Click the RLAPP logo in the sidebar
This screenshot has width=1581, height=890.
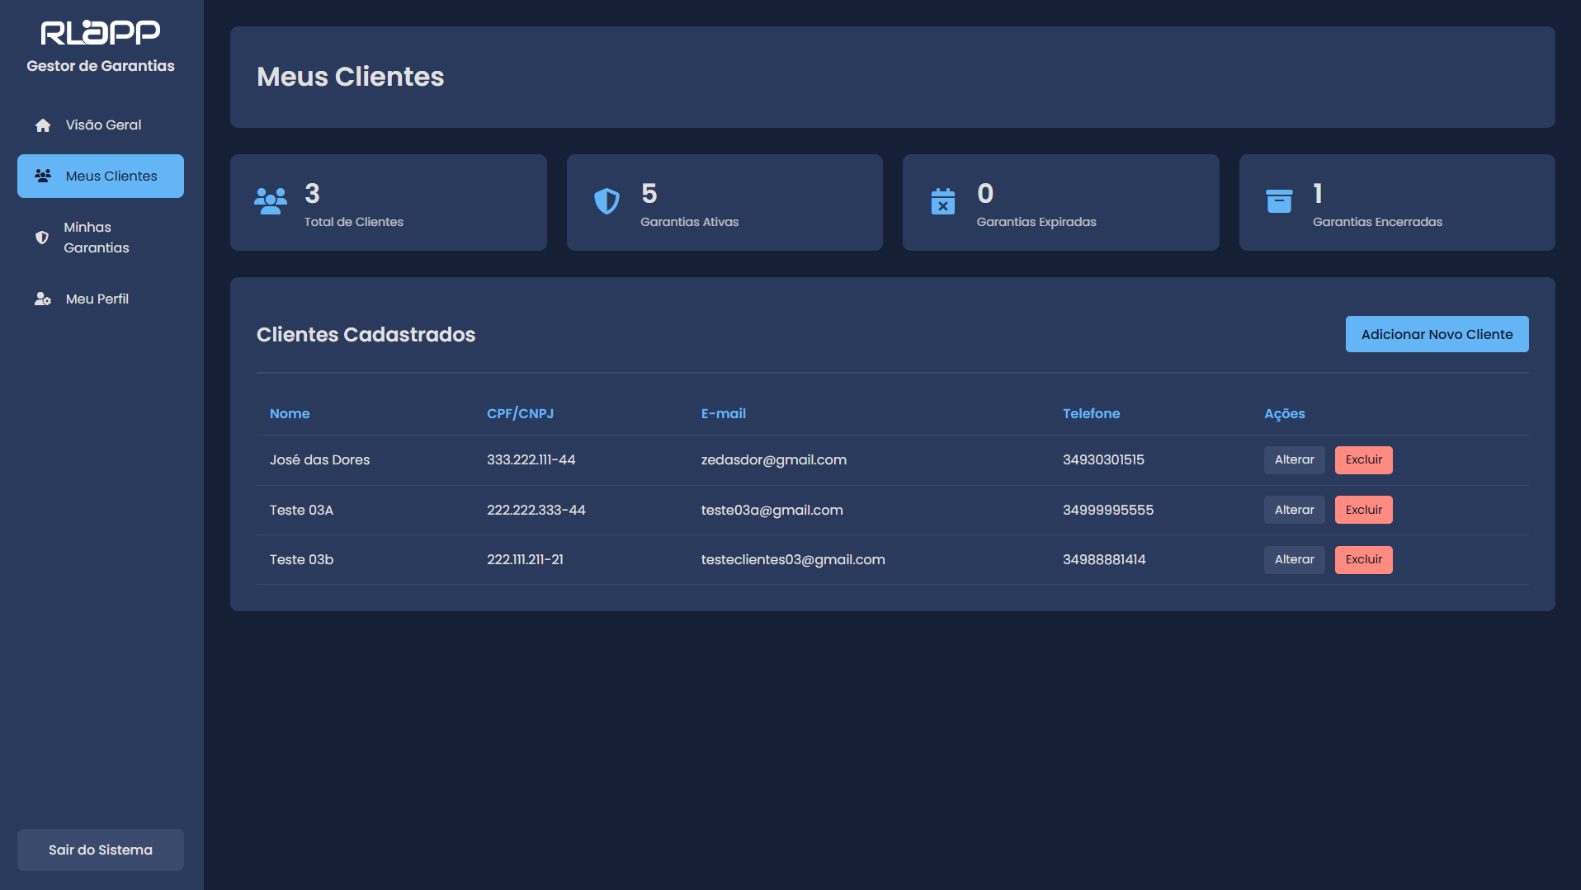pyautogui.click(x=101, y=33)
